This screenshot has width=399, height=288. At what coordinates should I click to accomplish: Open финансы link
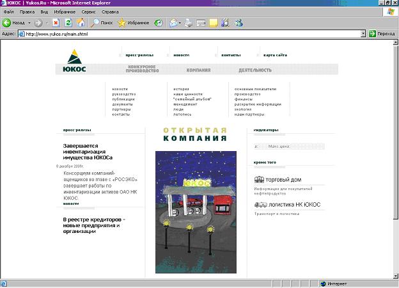tap(244, 99)
